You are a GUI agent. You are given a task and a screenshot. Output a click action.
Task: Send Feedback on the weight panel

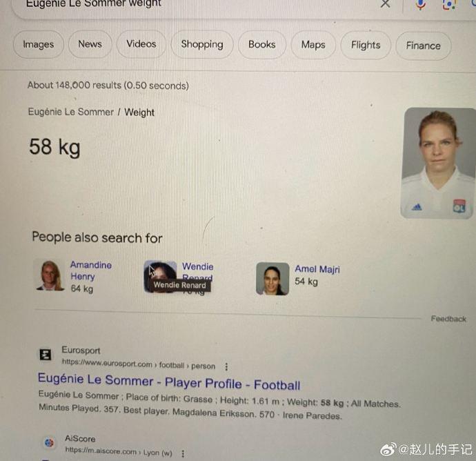[448, 319]
